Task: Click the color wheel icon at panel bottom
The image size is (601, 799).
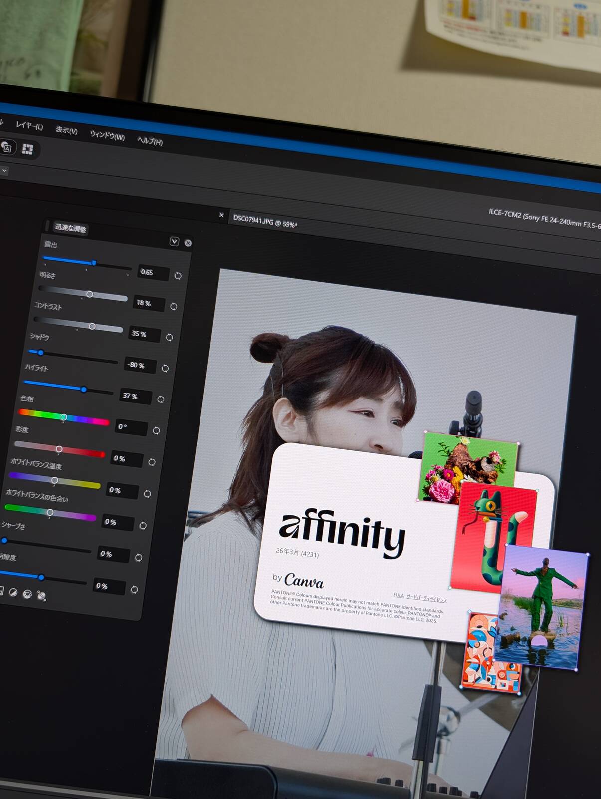Action: coord(27,594)
